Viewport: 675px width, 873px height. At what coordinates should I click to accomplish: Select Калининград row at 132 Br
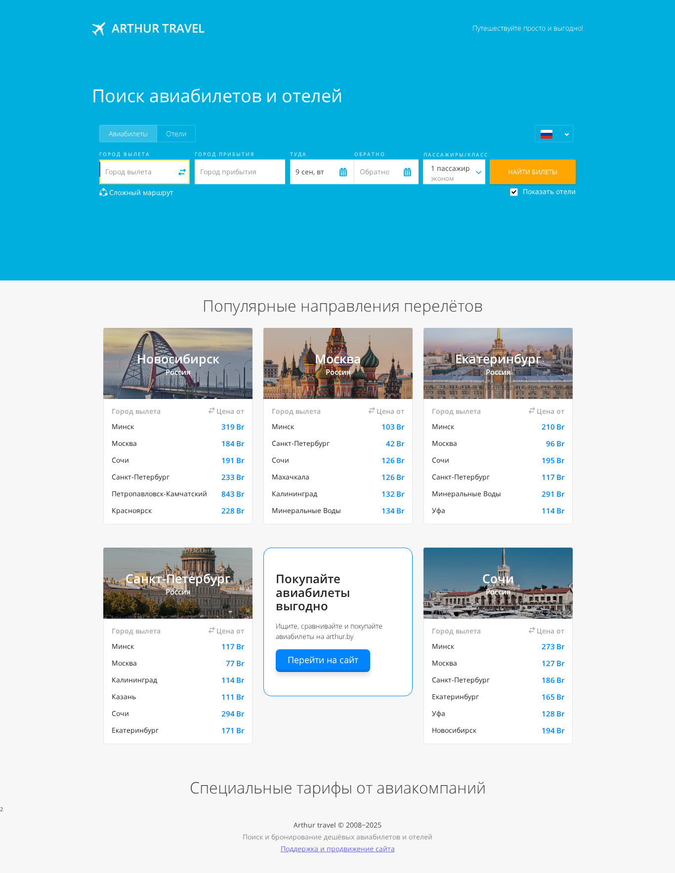[338, 494]
